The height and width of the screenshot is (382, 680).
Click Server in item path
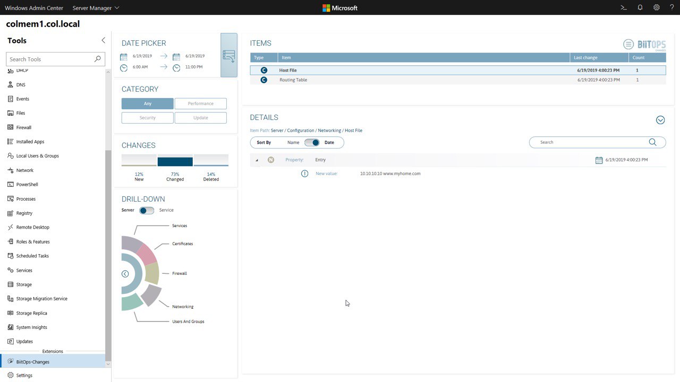point(277,131)
